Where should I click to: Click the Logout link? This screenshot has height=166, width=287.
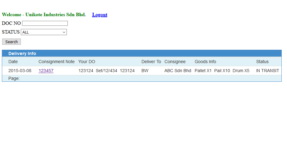[100, 15]
